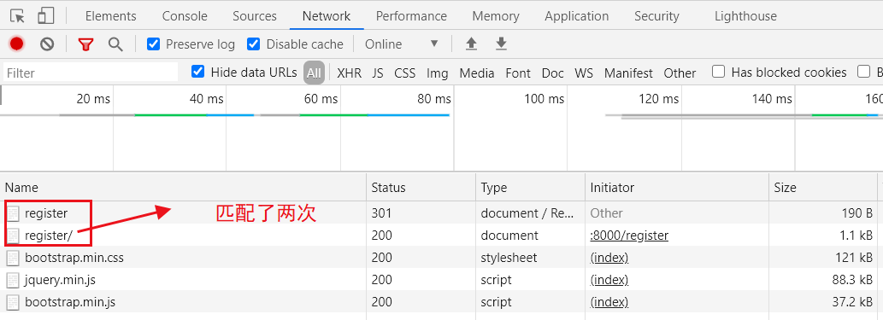Switch to the Sources tab
The image size is (883, 320).
click(x=255, y=16)
